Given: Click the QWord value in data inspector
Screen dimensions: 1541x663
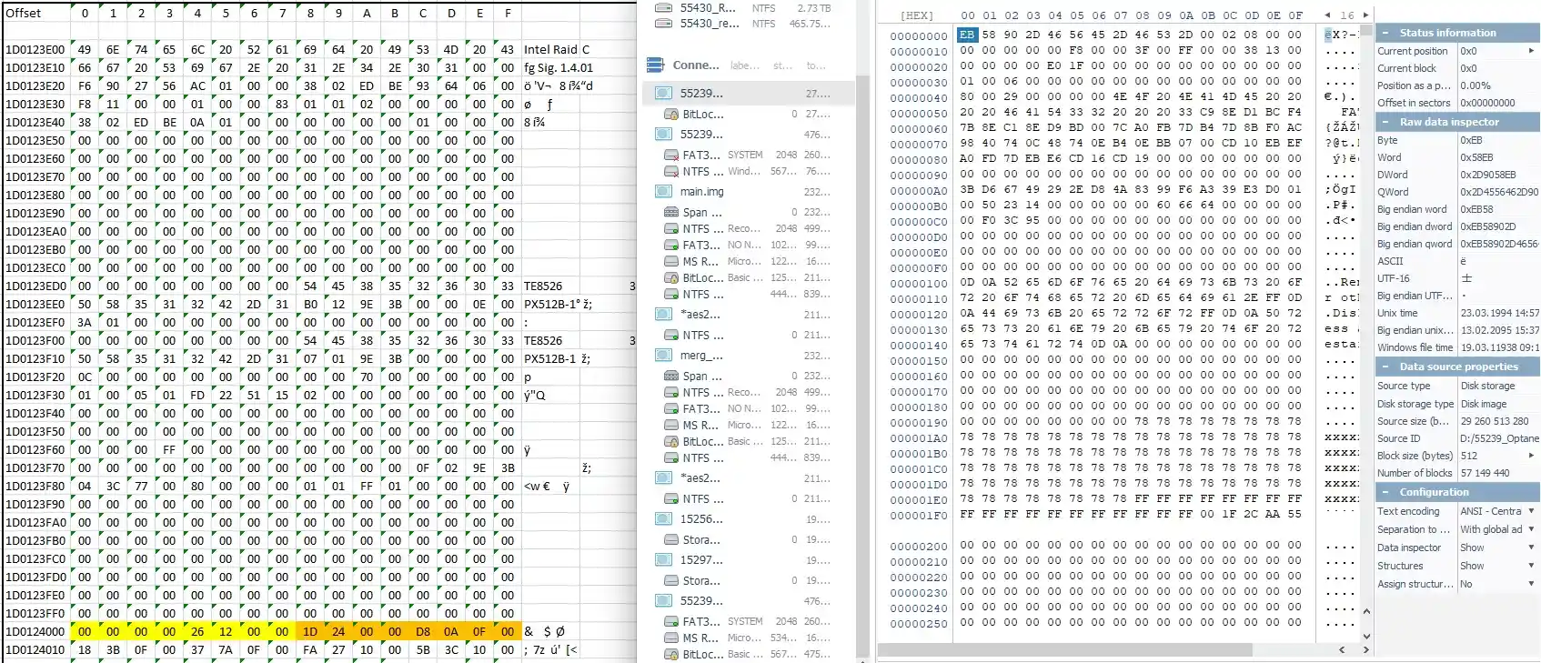Looking at the screenshot, I should tap(1499, 192).
